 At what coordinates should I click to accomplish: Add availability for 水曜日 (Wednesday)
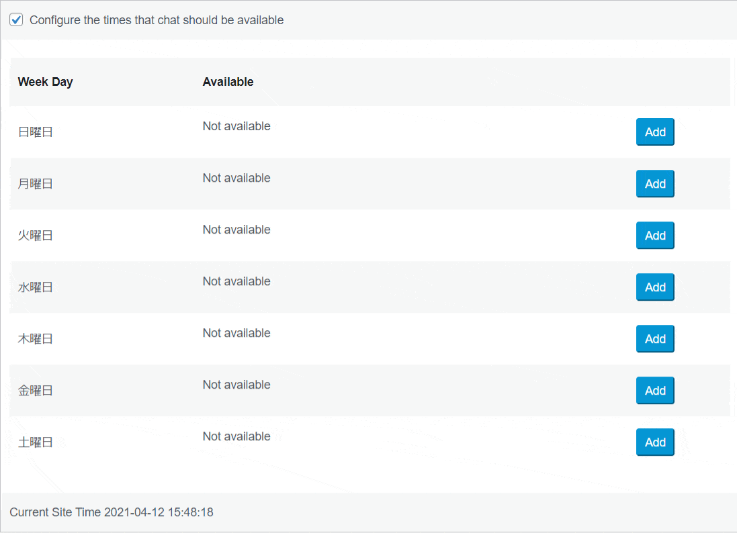(x=655, y=287)
